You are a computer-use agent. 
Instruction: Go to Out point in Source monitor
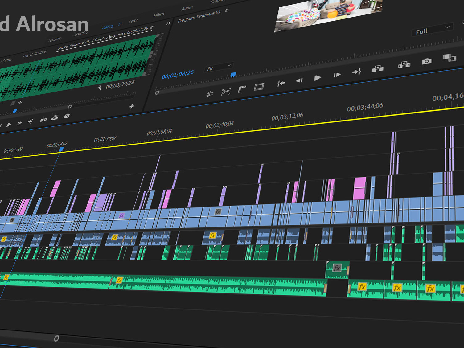click(30, 121)
